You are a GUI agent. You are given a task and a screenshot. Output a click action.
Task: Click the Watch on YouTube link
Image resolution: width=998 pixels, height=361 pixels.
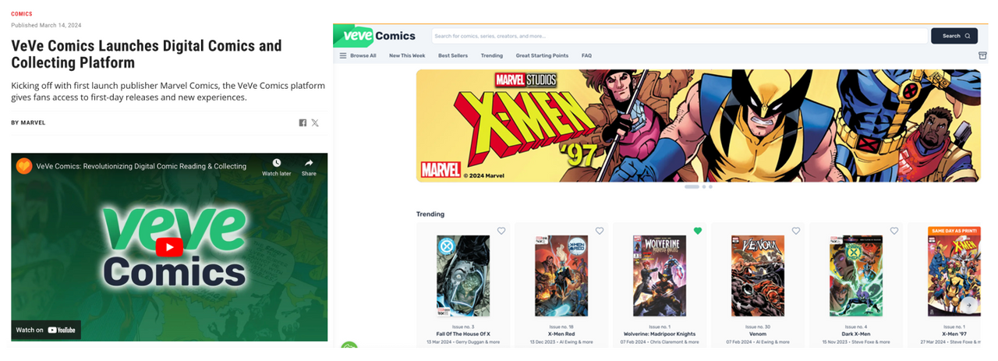(46, 330)
